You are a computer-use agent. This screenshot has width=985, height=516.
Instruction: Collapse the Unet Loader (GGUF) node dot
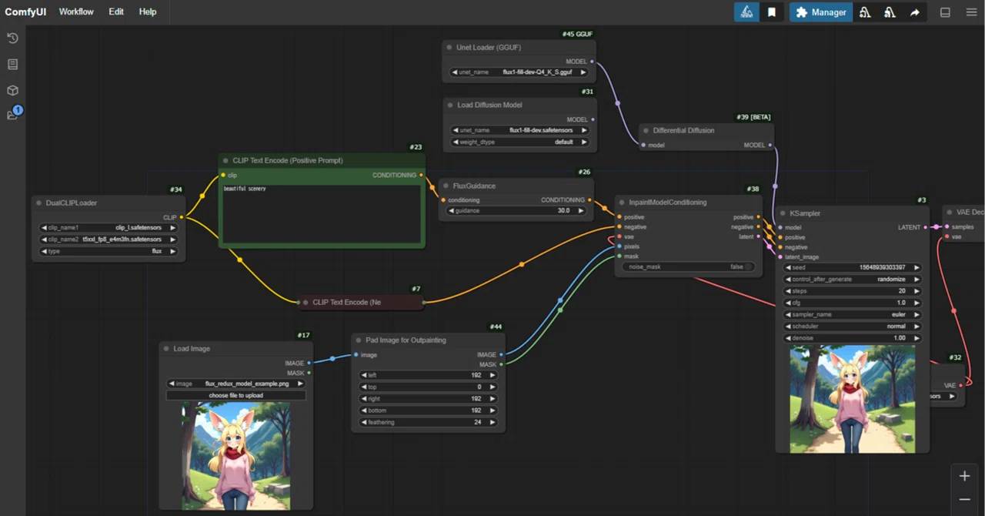pos(449,48)
